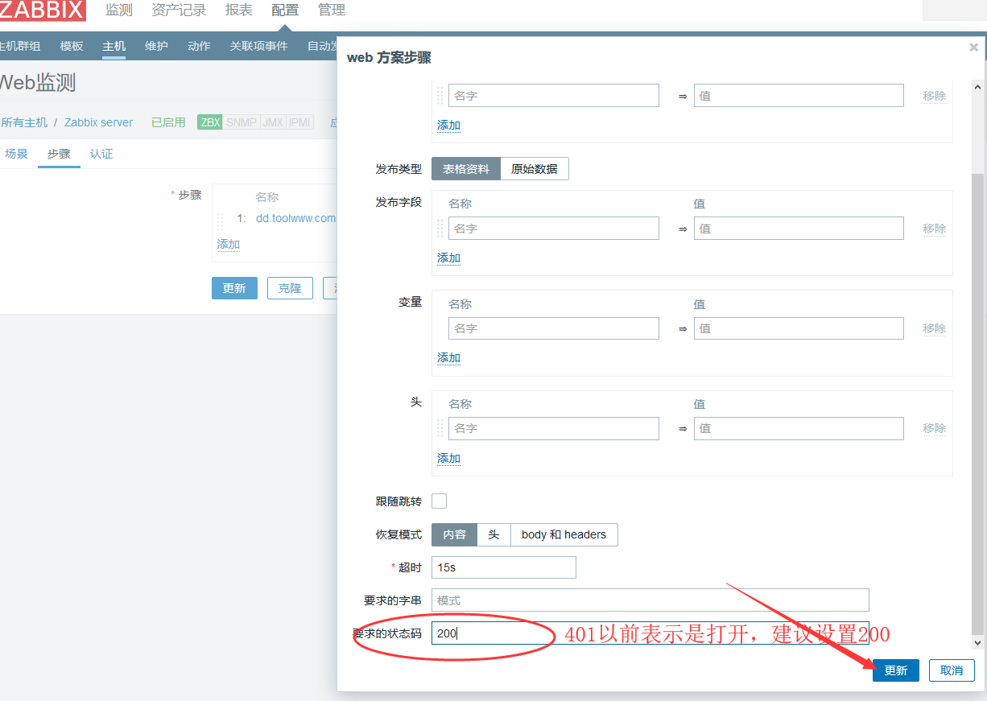The height and width of the screenshot is (701, 987).
Task: Go to 主机群组 submenu
Action: click(19, 46)
